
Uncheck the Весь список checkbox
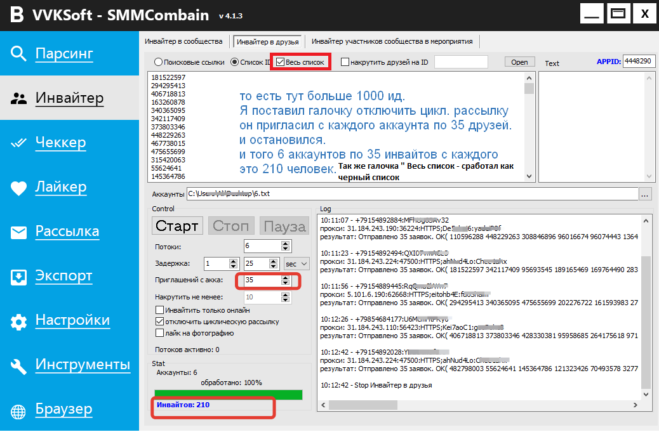click(x=280, y=62)
